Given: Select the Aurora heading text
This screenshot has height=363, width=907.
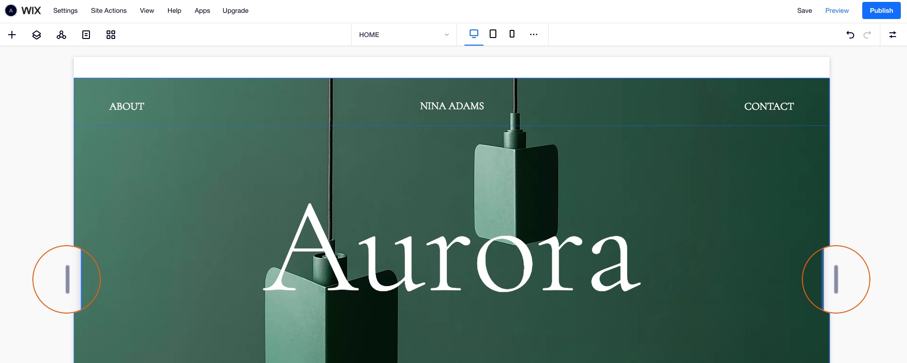Looking at the screenshot, I should coord(452,249).
